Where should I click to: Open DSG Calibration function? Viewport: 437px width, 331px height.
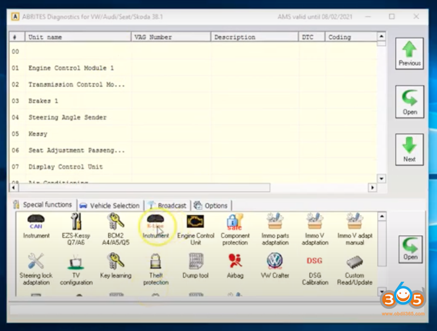tap(315, 270)
